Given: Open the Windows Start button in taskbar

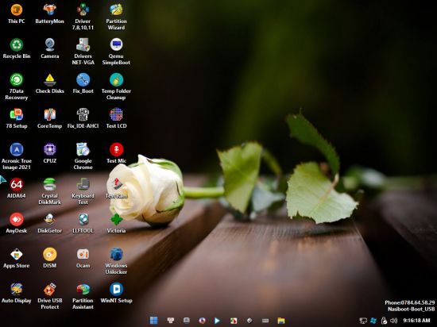Looking at the screenshot, I should click(153, 321).
